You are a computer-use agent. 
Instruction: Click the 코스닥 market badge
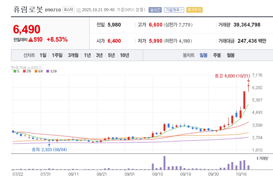click(68, 10)
